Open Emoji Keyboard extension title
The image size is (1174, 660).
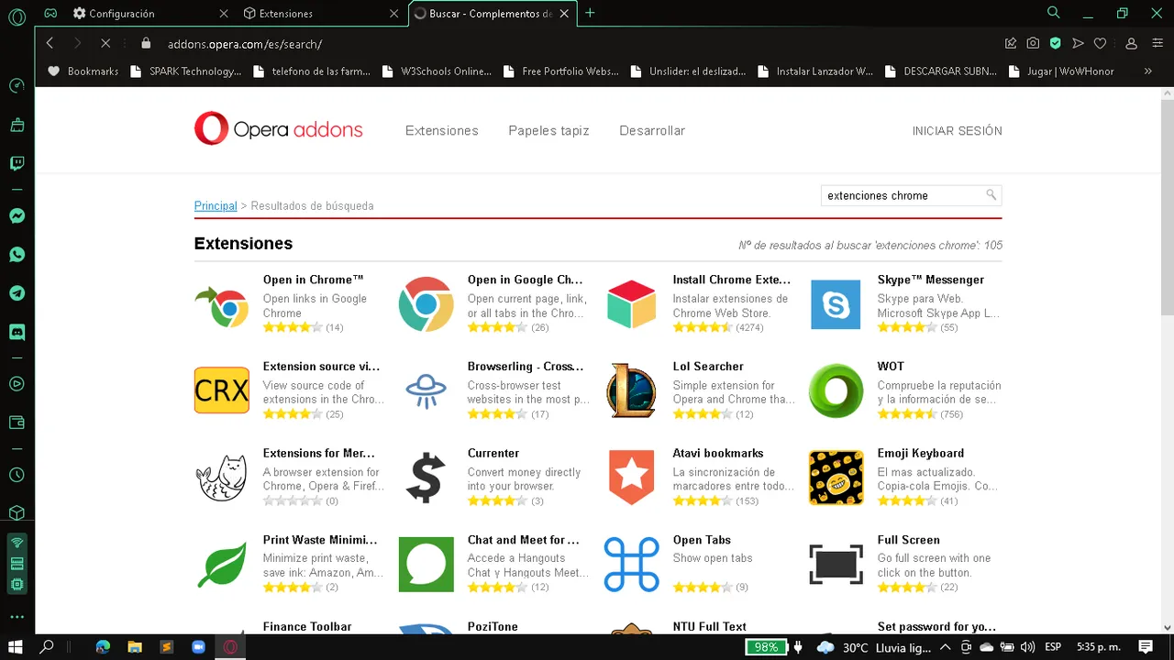tap(920, 453)
